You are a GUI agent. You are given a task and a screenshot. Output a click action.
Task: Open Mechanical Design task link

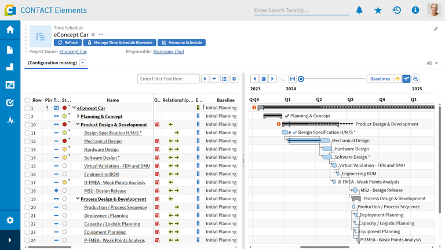(103, 141)
